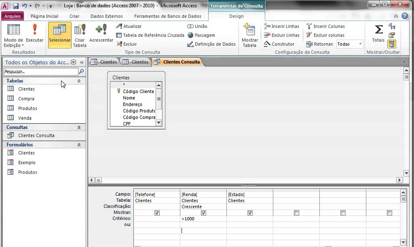The width and height of the screenshot is (414, 247).
Task: Choose the Selecionar query type
Action: click(60, 35)
